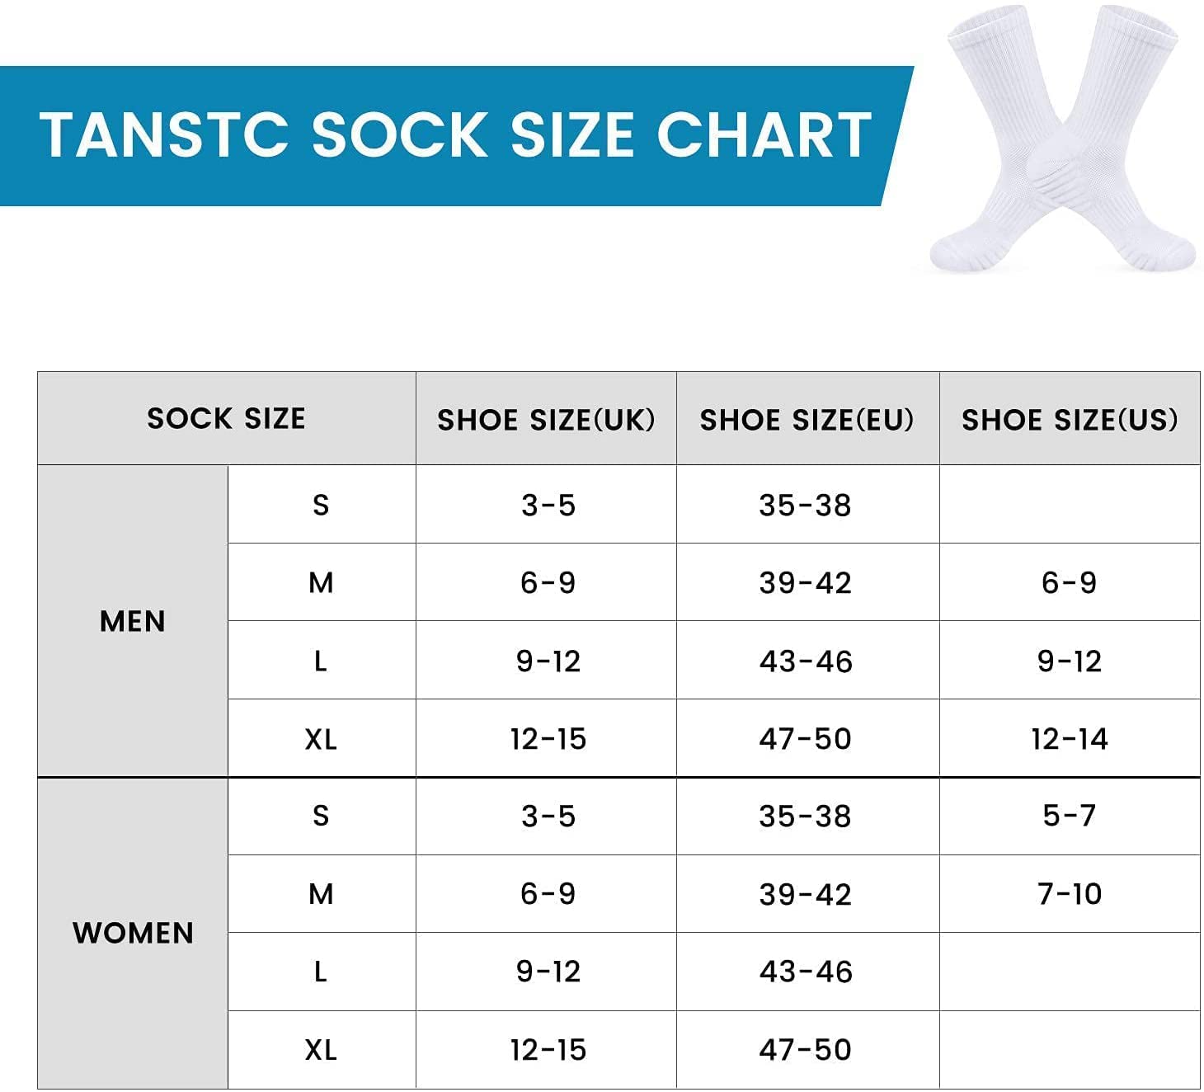Click women's XL EU size 47-50
1204x1092 pixels.
pyautogui.click(x=805, y=1050)
